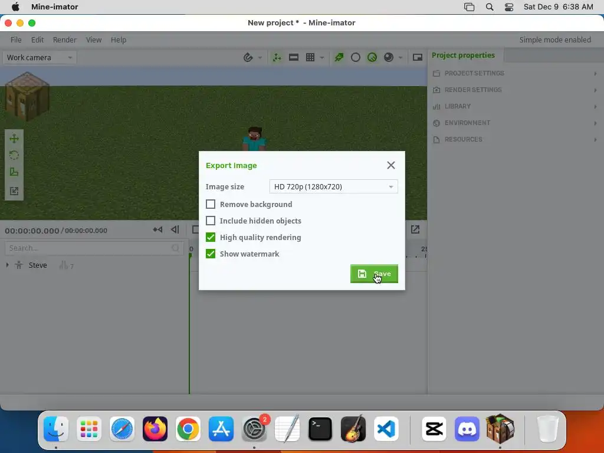604x453 pixels.
Task: Enable Remove background checkbox
Action: (211, 204)
